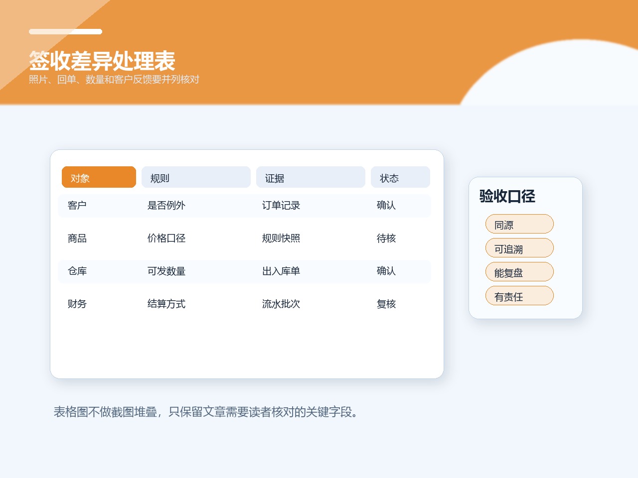Image resolution: width=638 pixels, height=478 pixels.
Task: Click the 验收口径 heading
Action: coord(507,196)
